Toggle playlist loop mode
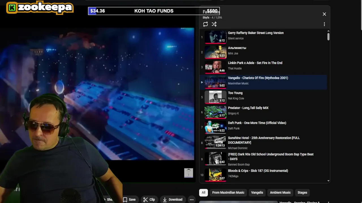The height and width of the screenshot is (203, 362). click(x=206, y=24)
